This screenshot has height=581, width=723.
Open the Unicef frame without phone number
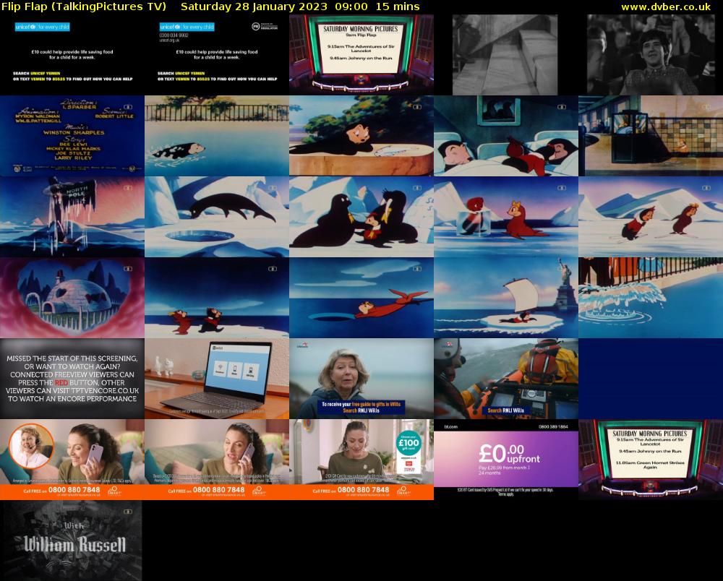click(x=72, y=55)
